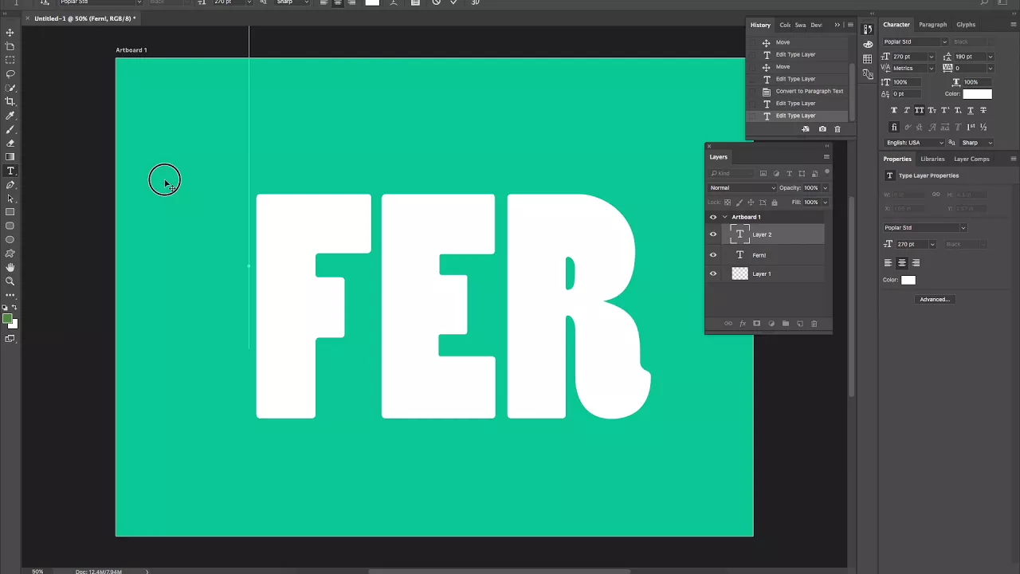
Task: Open font size dropdown in Character panel
Action: click(x=931, y=57)
